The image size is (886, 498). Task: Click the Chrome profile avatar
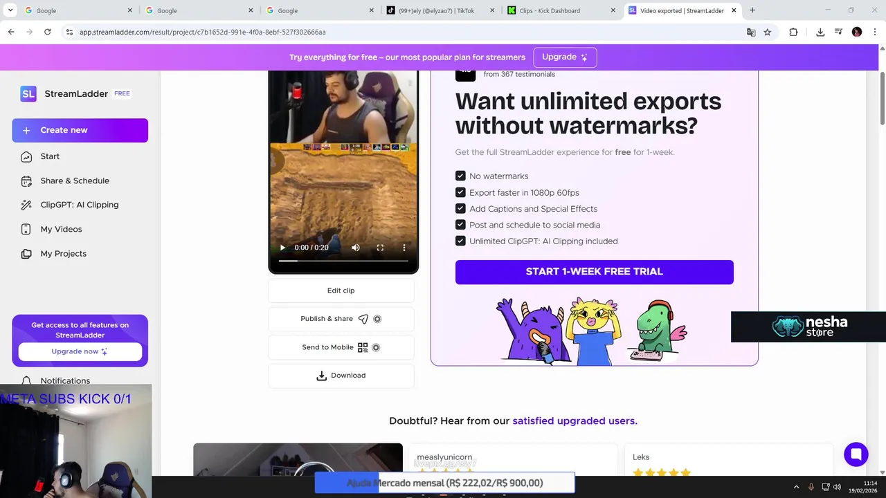857,32
